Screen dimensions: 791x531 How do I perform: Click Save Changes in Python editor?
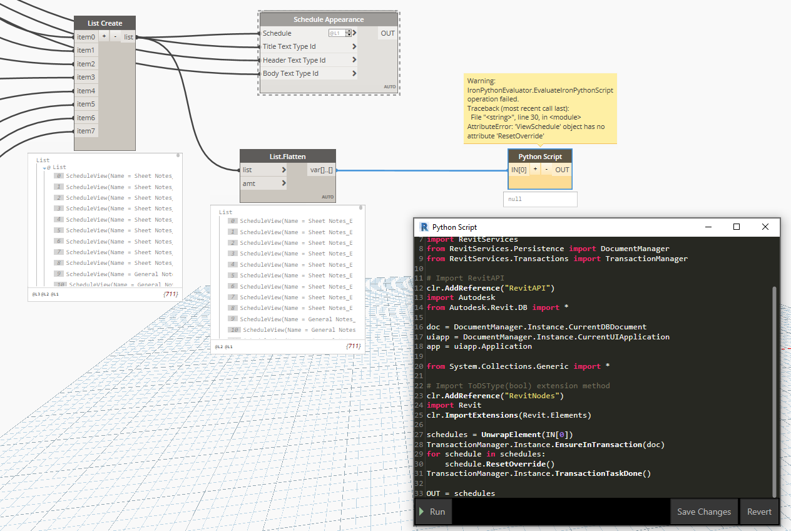(704, 512)
